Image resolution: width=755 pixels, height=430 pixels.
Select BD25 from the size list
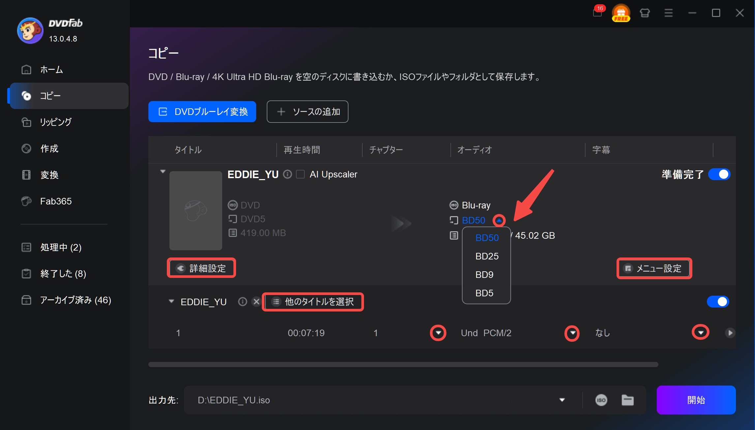pyautogui.click(x=487, y=256)
